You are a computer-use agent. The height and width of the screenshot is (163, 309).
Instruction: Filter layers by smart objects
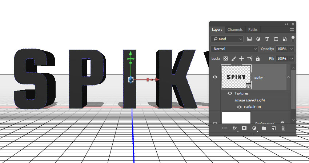pyautogui.click(x=285, y=39)
